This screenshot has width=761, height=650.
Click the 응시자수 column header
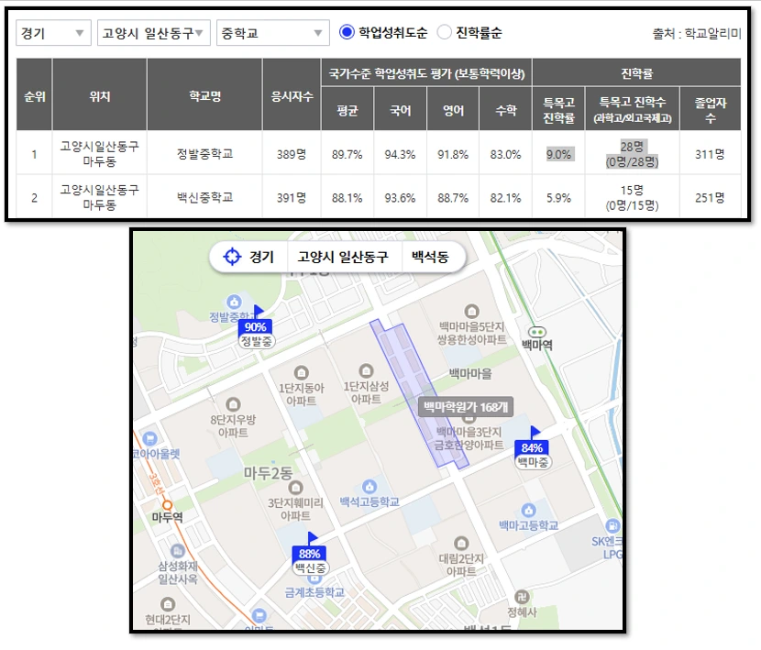tap(292, 94)
